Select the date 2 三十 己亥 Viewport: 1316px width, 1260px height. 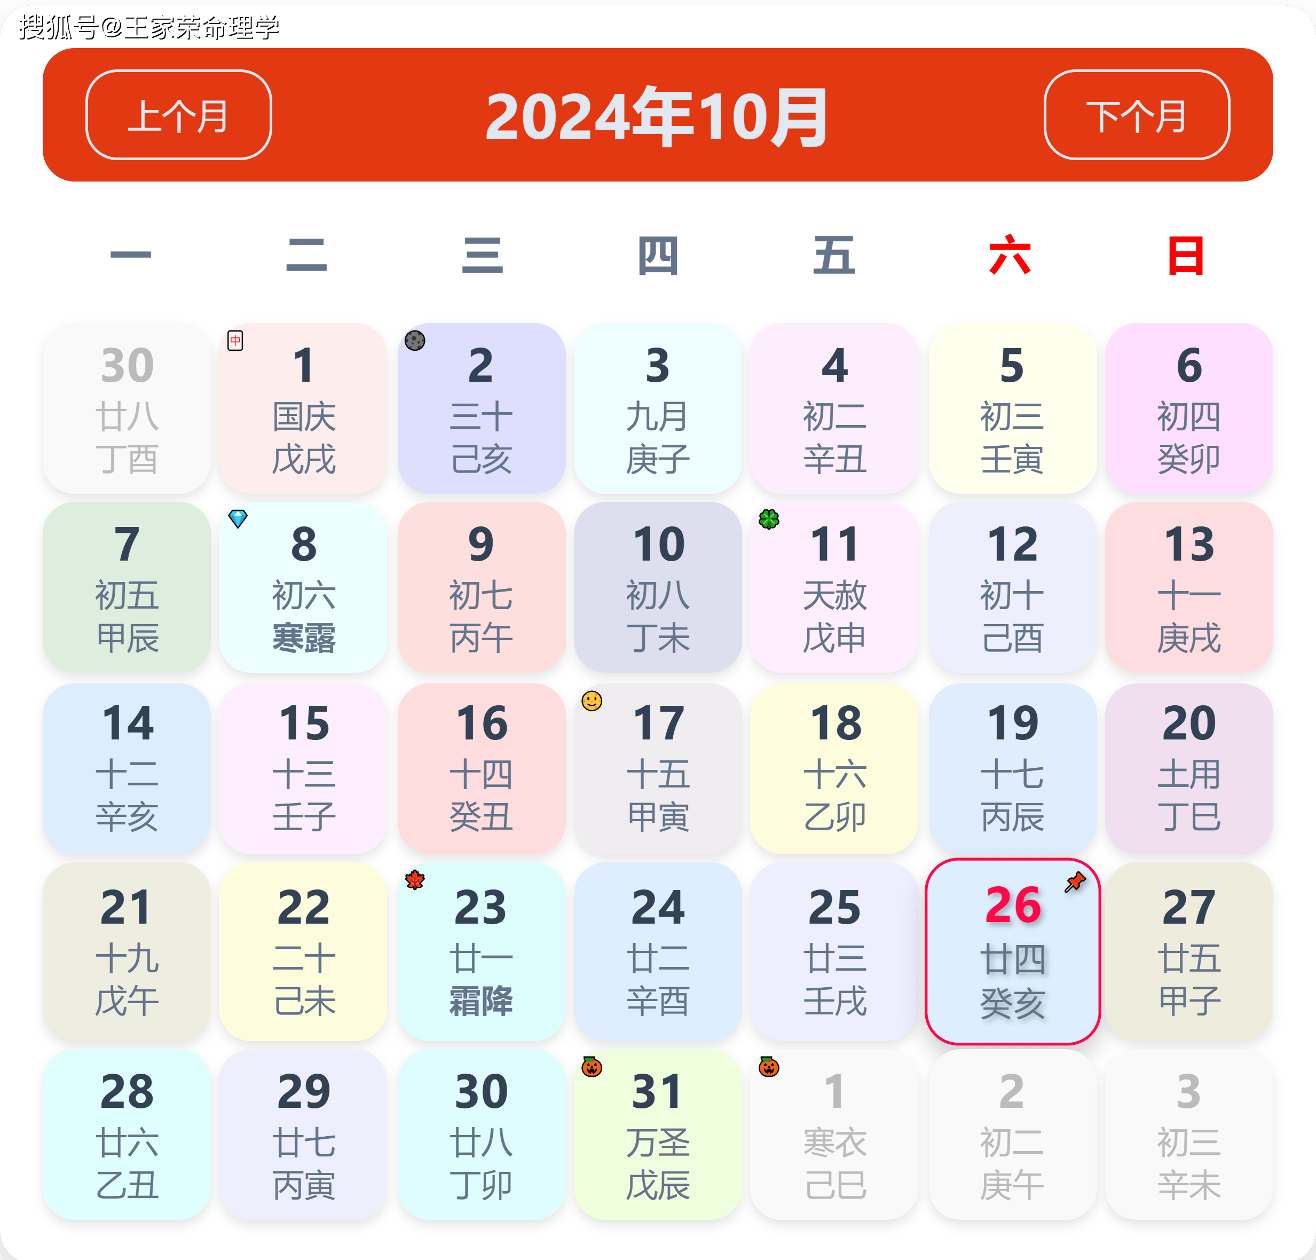pyautogui.click(x=482, y=409)
